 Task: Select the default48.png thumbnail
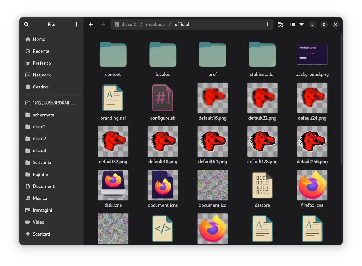tap(163, 141)
